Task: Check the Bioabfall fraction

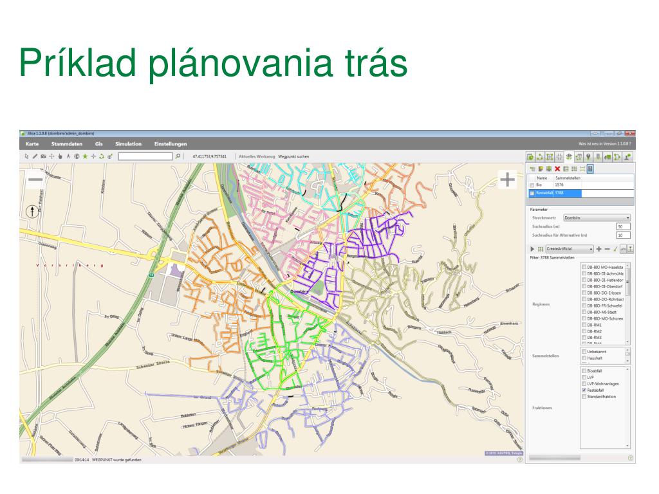Action: 584,371
